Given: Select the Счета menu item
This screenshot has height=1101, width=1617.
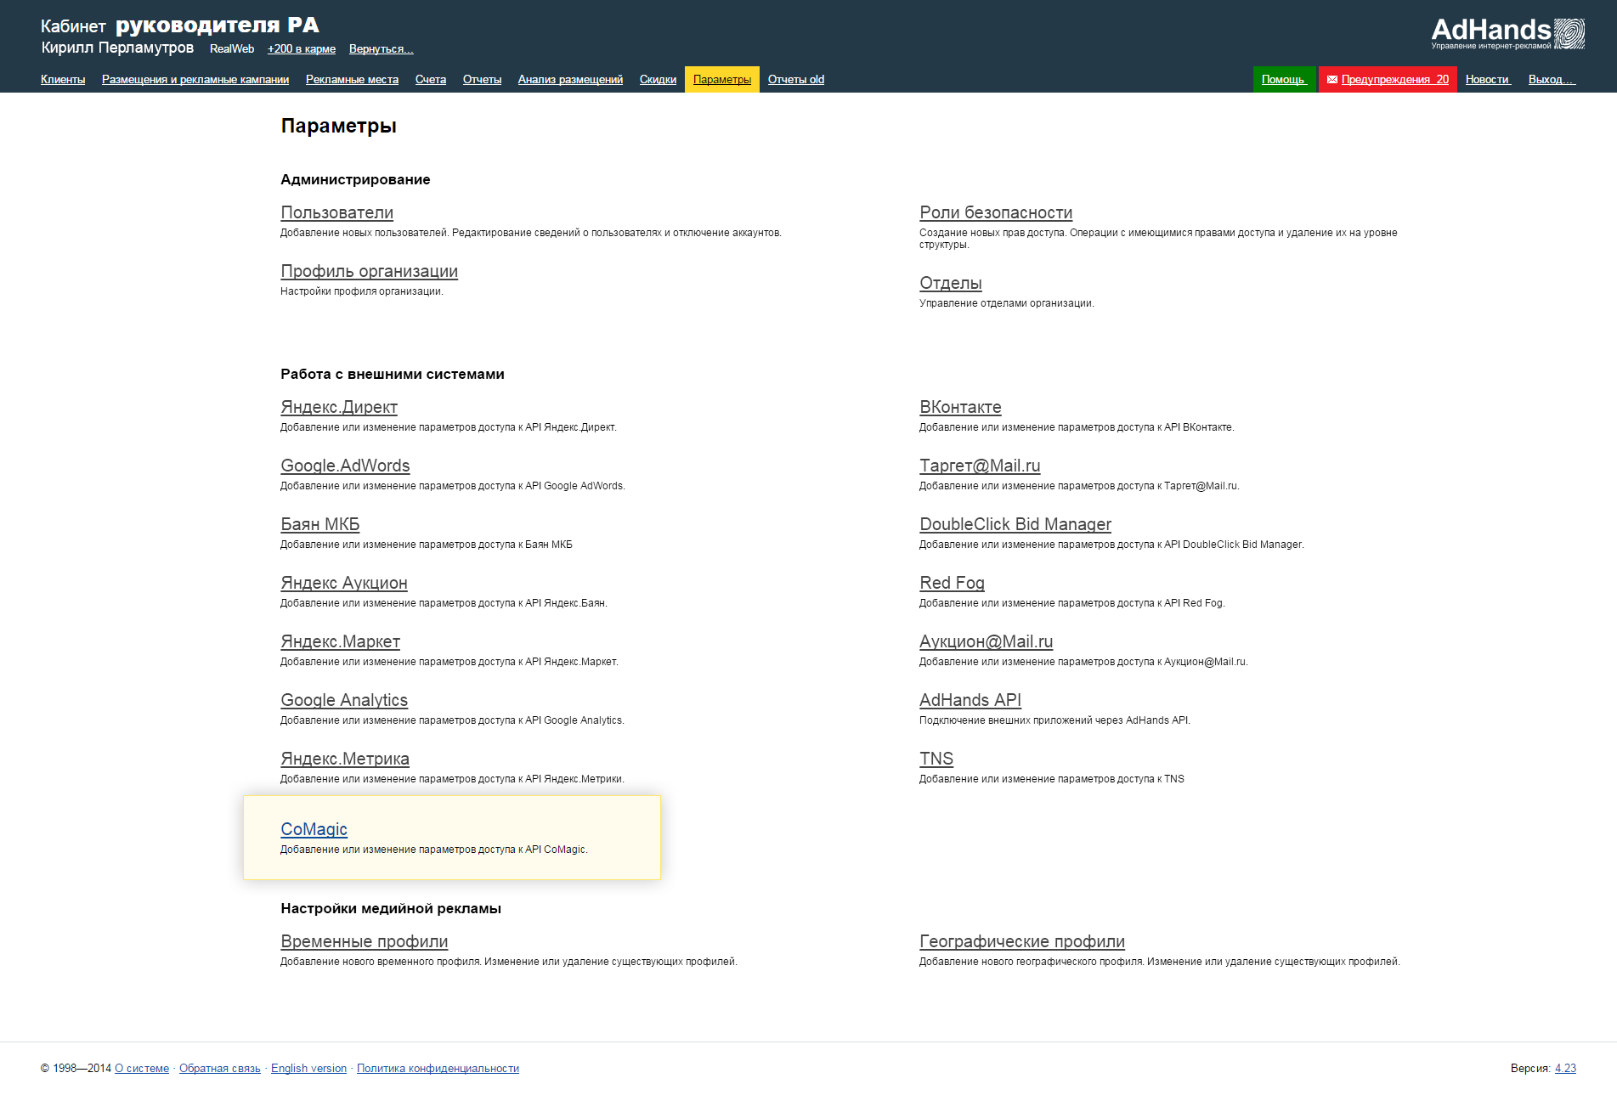Looking at the screenshot, I should (431, 80).
